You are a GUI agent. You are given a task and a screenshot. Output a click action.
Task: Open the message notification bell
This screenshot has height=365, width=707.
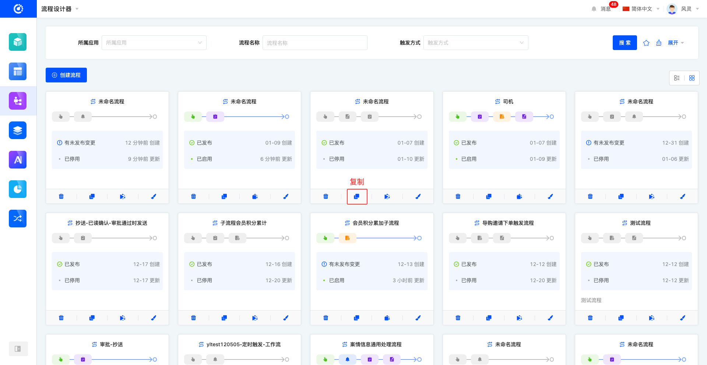coord(594,9)
